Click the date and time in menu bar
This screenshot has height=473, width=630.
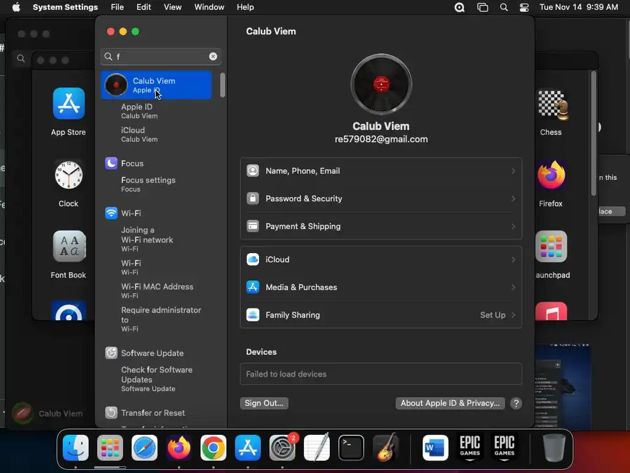coord(578,7)
